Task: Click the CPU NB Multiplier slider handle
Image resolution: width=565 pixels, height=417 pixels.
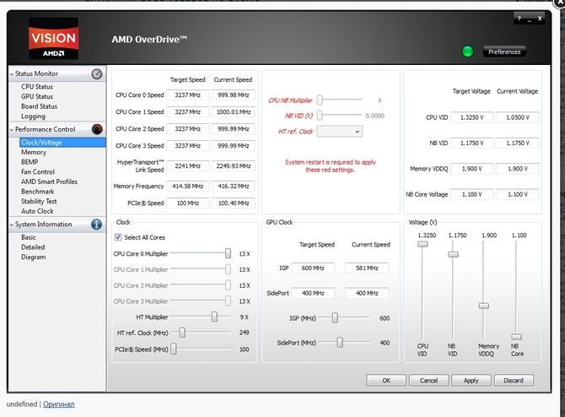Action: pos(320,100)
